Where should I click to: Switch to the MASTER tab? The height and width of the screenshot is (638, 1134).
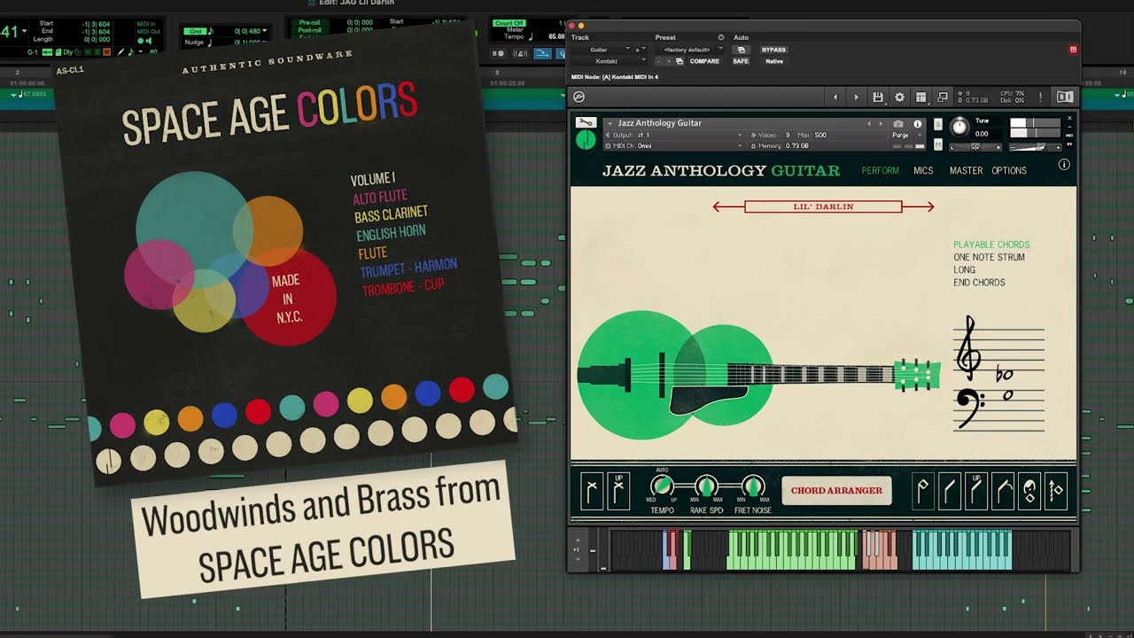pos(966,170)
